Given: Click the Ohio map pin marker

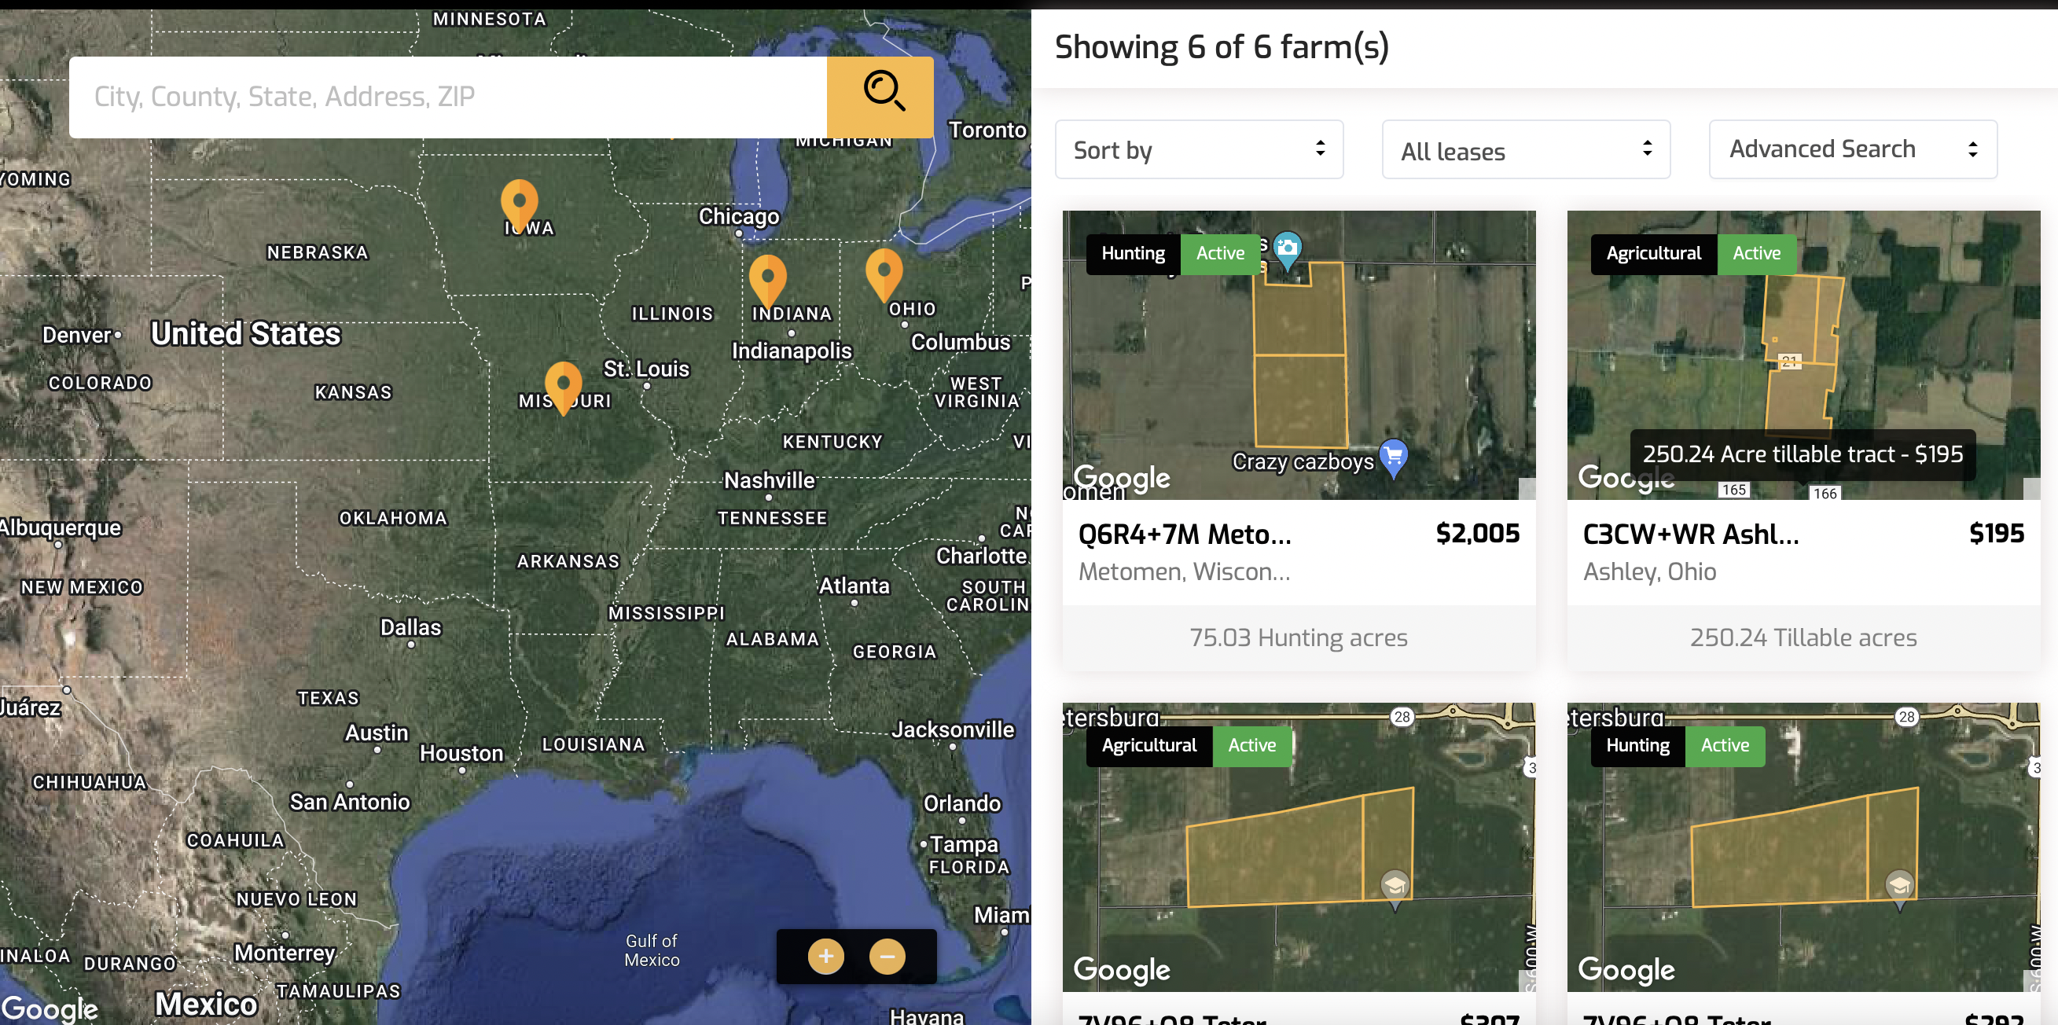Looking at the screenshot, I should coord(884,272).
